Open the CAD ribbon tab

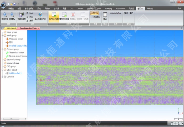point(71,9)
